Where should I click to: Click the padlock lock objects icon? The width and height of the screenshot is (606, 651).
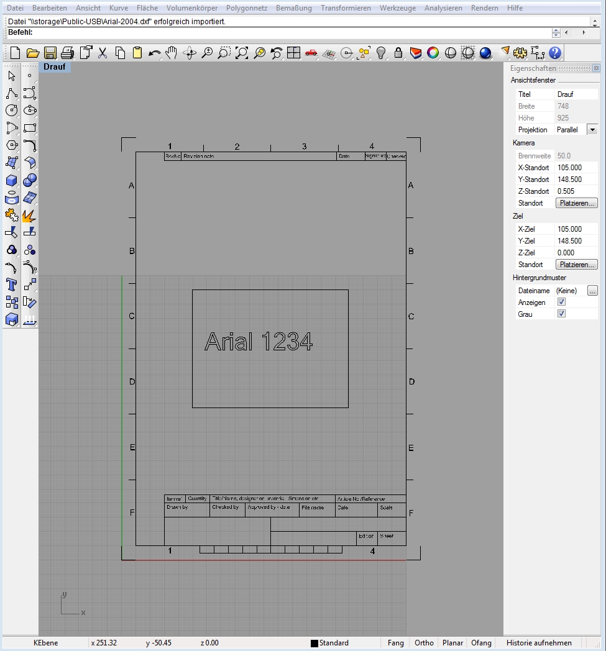pyautogui.click(x=398, y=53)
